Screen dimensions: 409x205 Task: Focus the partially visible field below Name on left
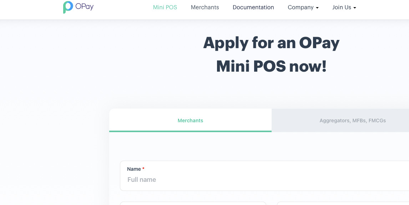pyautogui.click(x=193, y=203)
